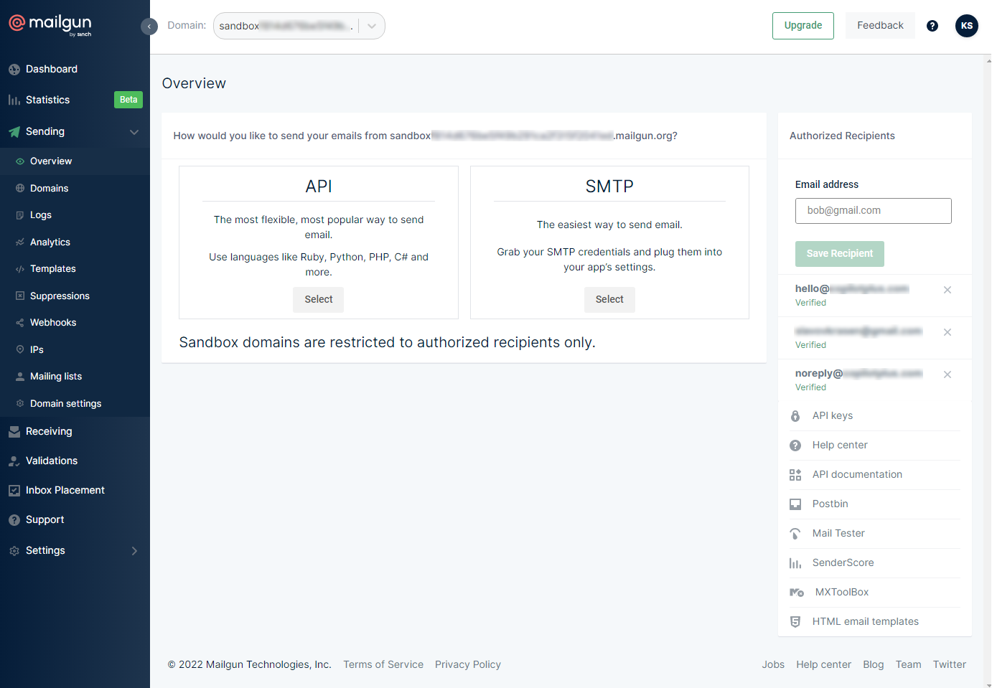Open Postbin quick link

point(830,504)
